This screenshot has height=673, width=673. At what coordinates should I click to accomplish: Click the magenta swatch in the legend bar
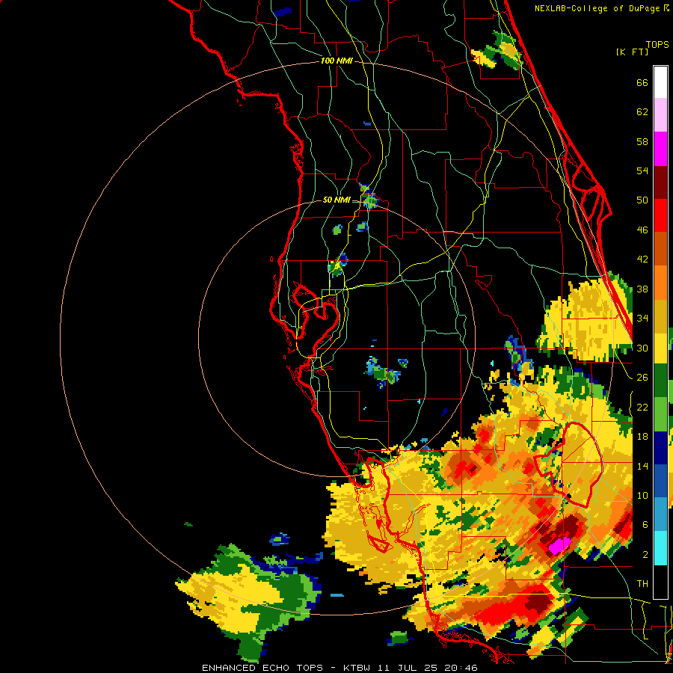pos(660,149)
